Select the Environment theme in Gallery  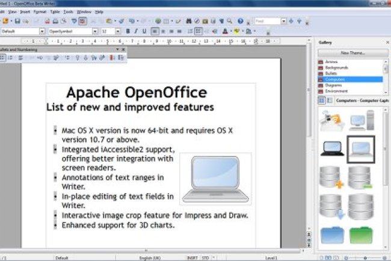pos(350,91)
